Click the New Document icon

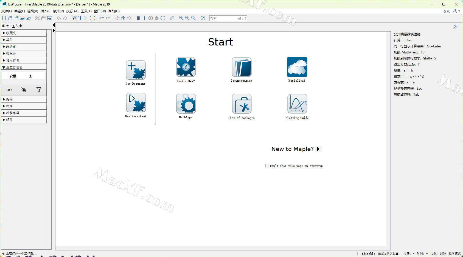point(136,70)
